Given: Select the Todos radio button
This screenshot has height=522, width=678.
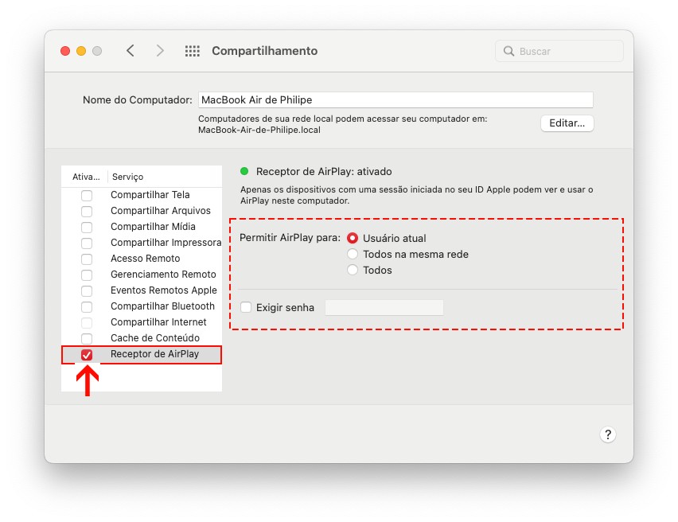Looking at the screenshot, I should [x=353, y=270].
